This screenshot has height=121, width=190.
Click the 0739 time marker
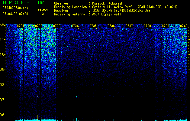(x=166, y=26)
